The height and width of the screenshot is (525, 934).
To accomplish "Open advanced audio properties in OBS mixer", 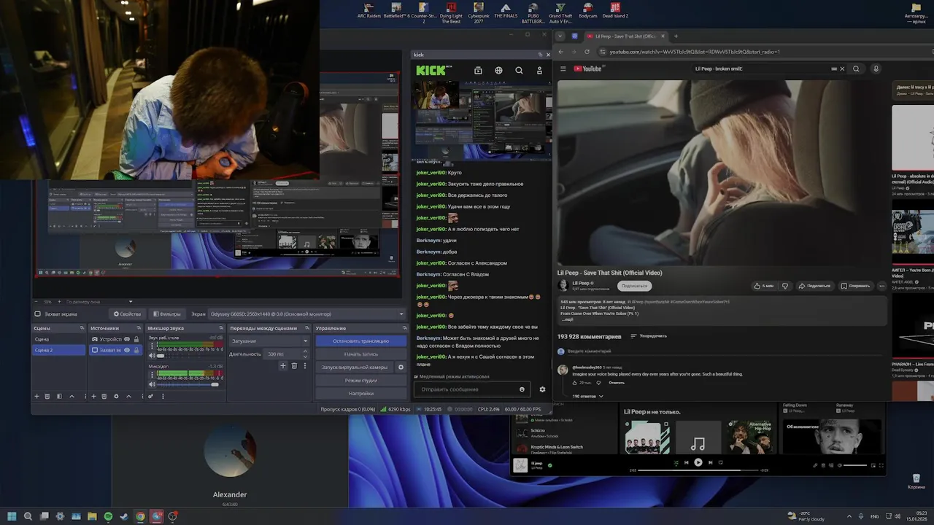I will [150, 396].
